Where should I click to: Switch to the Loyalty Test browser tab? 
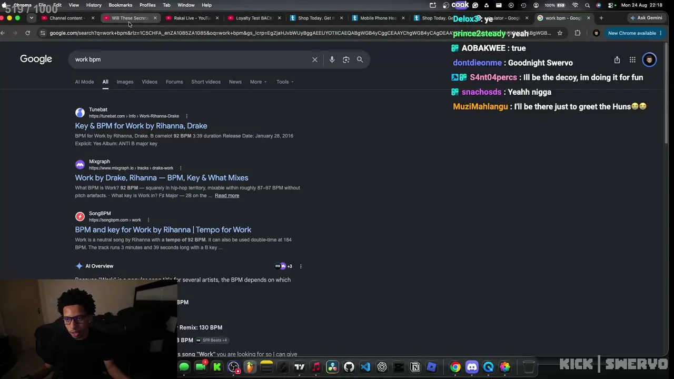point(254,18)
